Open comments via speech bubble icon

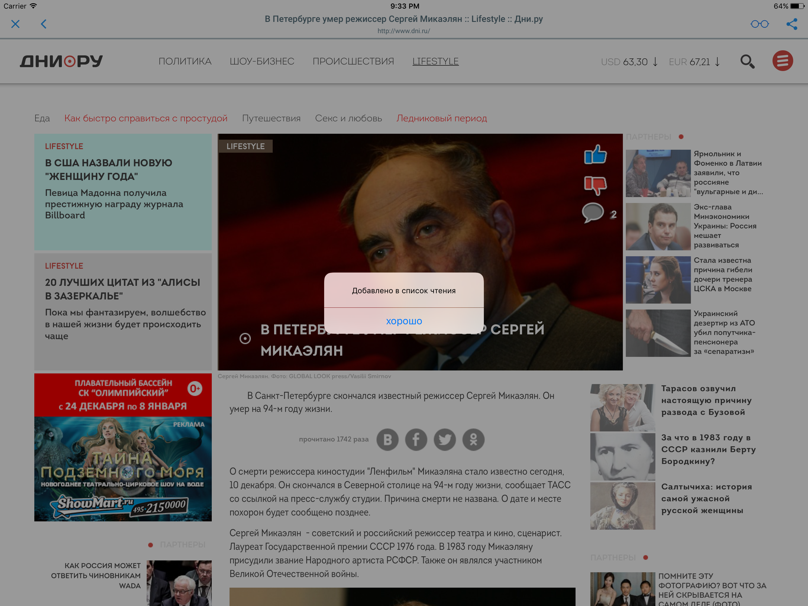592,213
